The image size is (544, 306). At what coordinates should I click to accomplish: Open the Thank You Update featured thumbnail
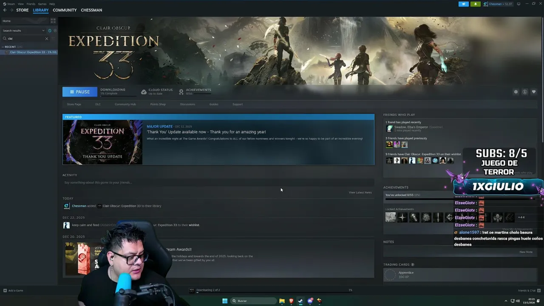coord(102,142)
